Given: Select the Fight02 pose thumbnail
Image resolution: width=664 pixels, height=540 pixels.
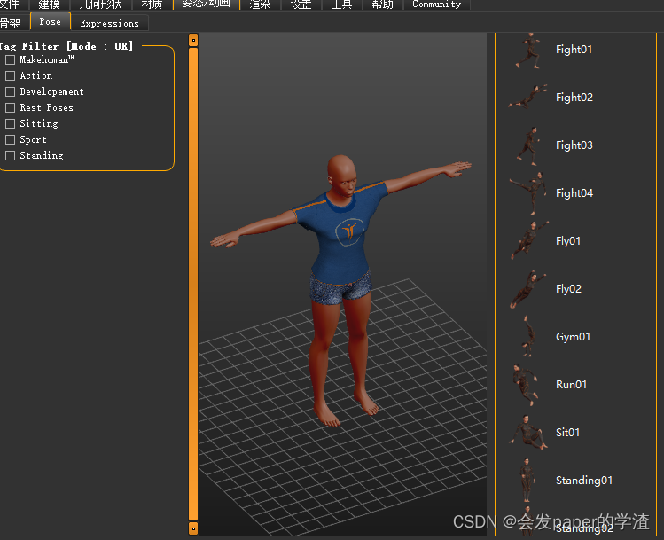Looking at the screenshot, I should coord(527,97).
